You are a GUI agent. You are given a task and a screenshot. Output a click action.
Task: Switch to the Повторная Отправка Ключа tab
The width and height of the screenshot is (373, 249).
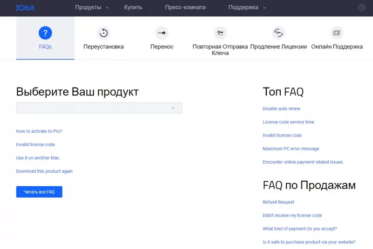(220, 50)
